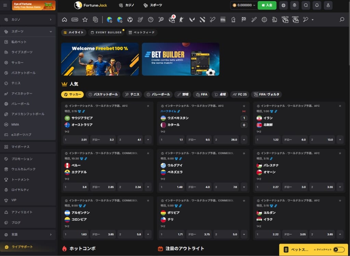This screenshot has height=256, width=350.
Task: Expand the カジノ sidebar section
Action: (x=28, y=19)
